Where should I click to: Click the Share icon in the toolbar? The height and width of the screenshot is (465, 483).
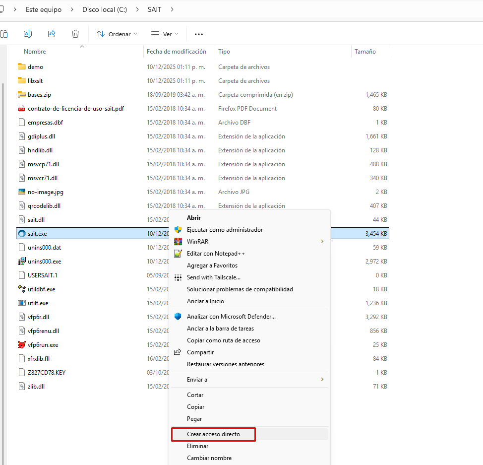[x=52, y=34]
